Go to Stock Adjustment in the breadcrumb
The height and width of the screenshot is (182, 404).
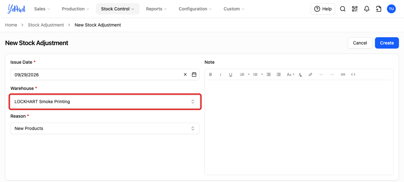coord(46,25)
